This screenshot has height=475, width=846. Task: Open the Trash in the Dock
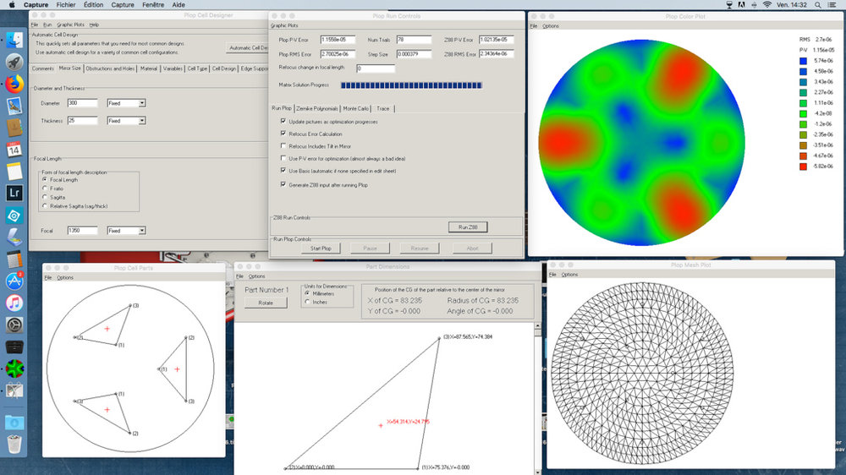[14, 445]
